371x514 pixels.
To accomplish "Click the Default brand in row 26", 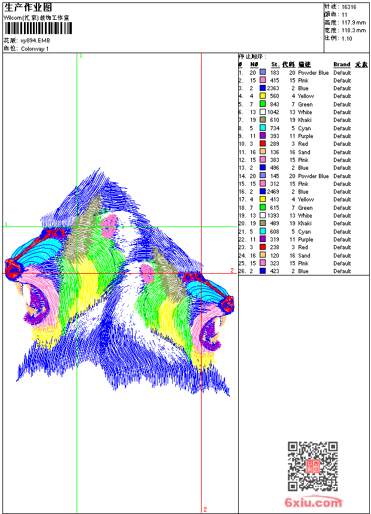I will pos(342,271).
